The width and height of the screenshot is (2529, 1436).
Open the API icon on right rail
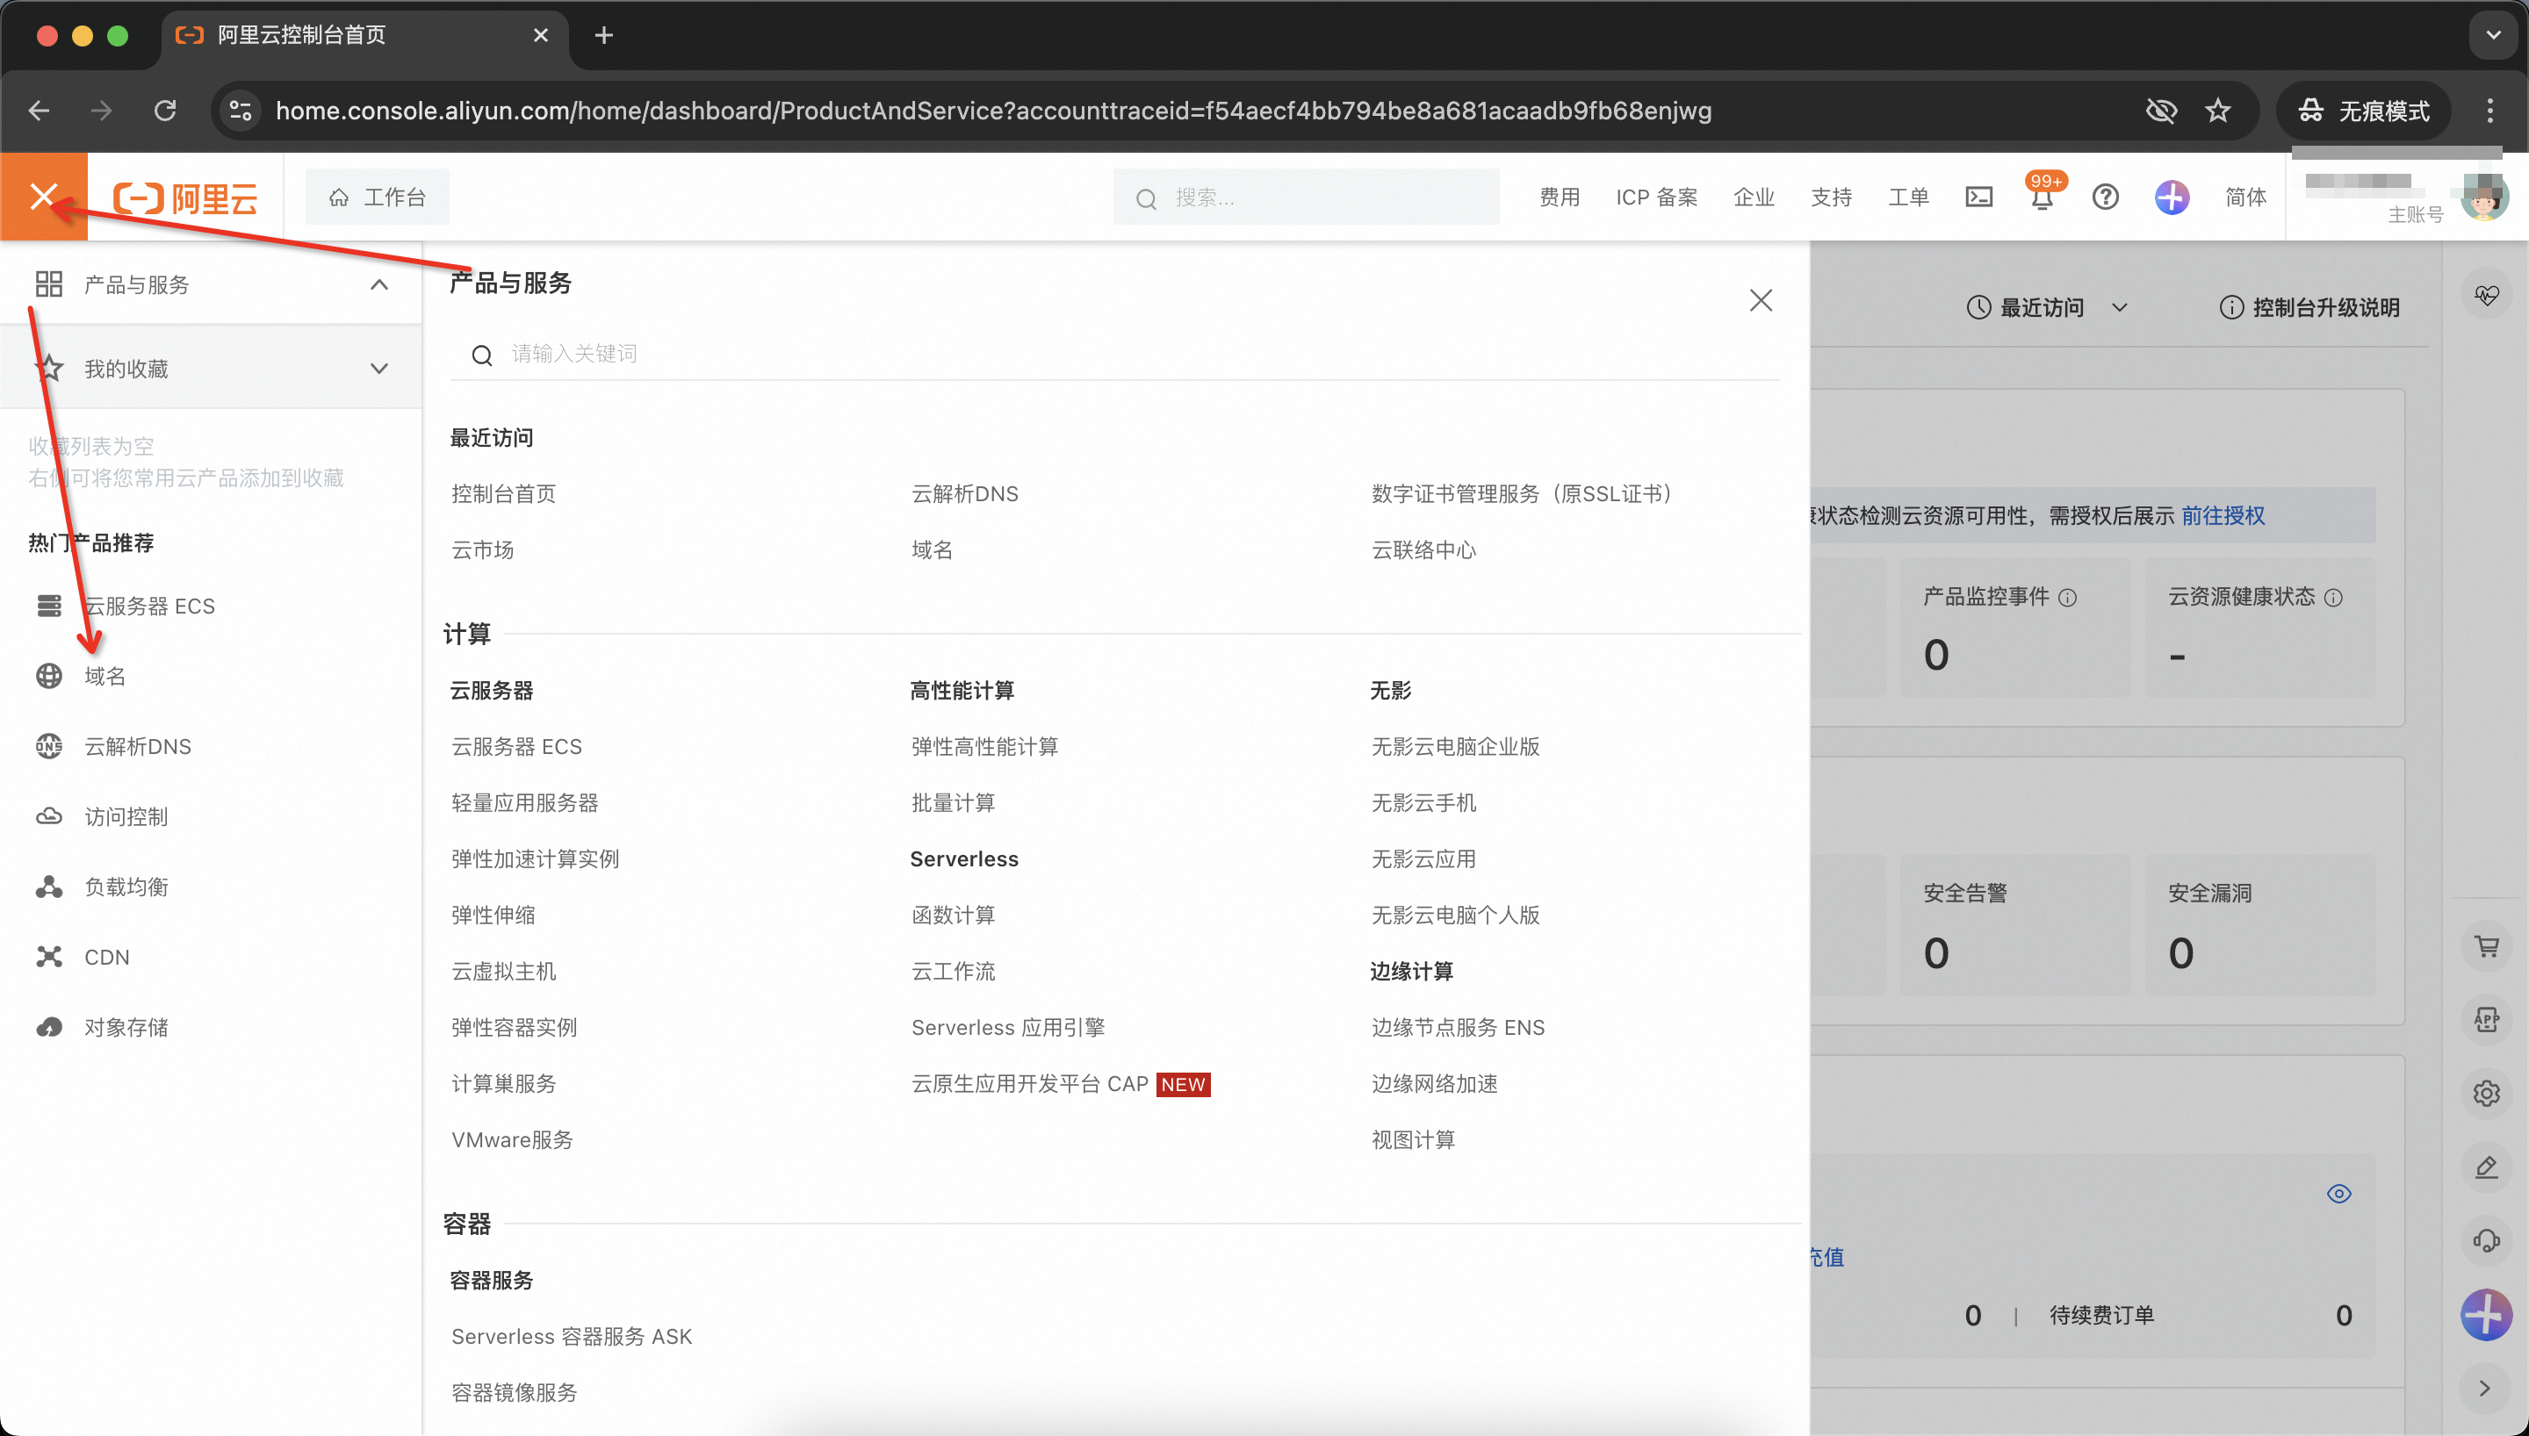(2487, 1020)
